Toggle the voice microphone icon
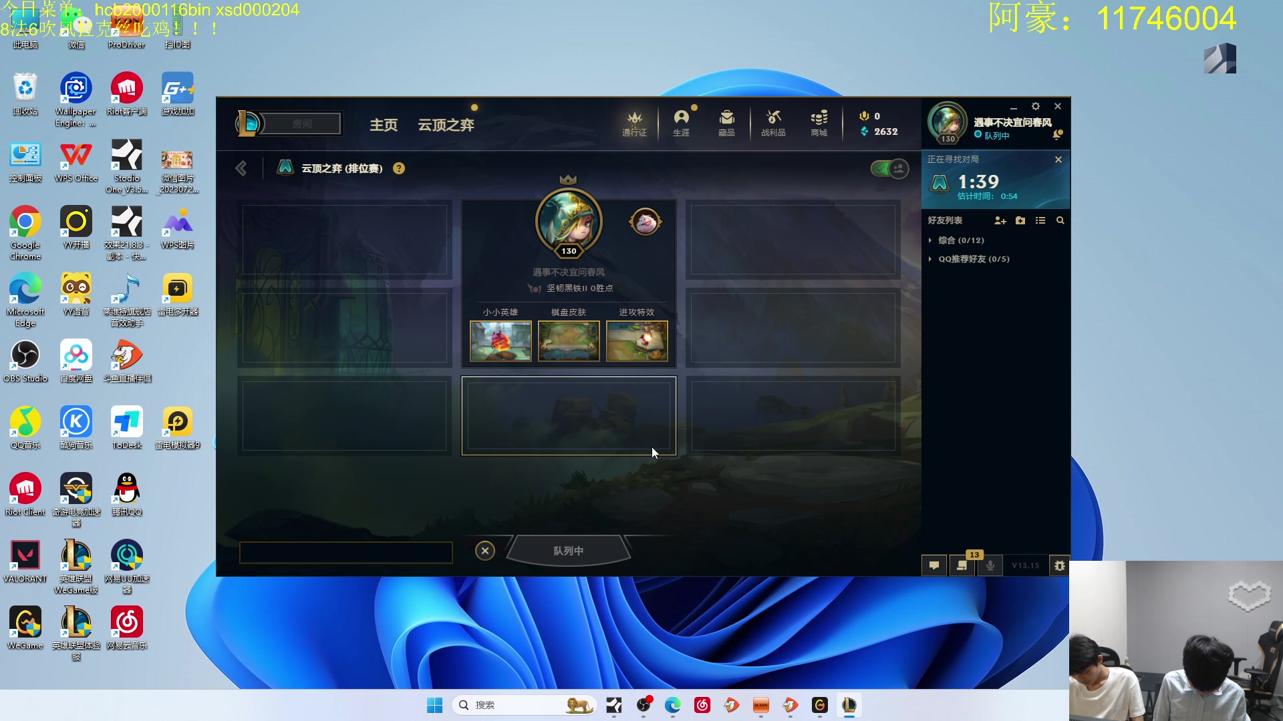Image resolution: width=1283 pixels, height=721 pixels. 990,565
